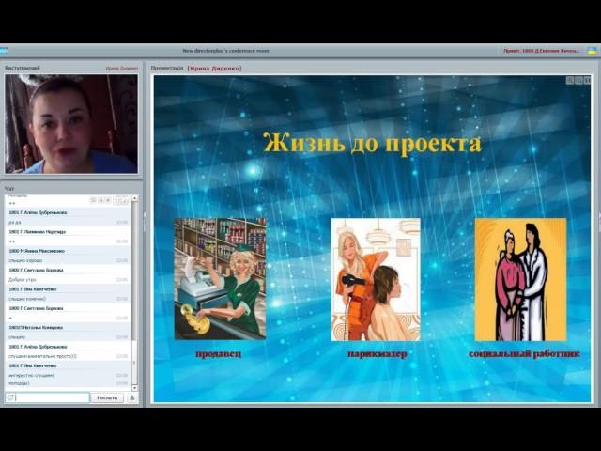Screen dimensions: 601x451
Task: Click the speaker's webcam video
Action: tap(71, 123)
